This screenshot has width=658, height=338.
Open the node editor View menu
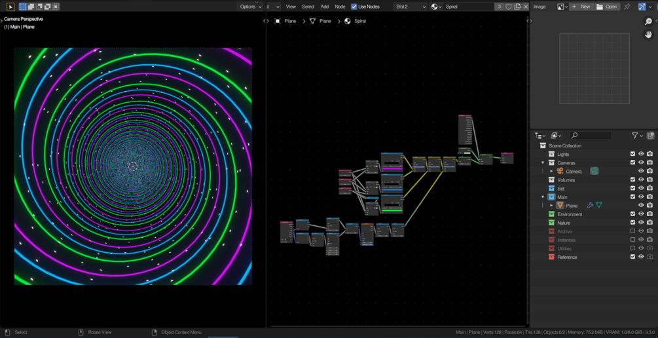pos(291,7)
